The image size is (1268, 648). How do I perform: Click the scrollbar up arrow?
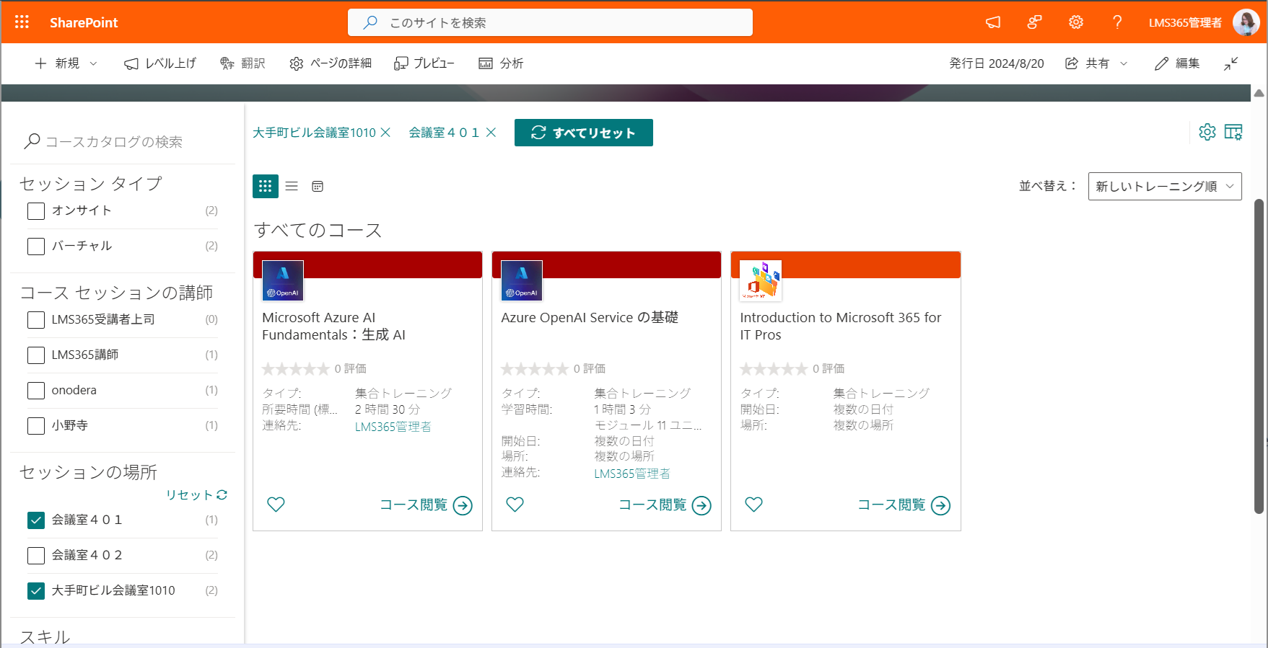pyautogui.click(x=1259, y=93)
